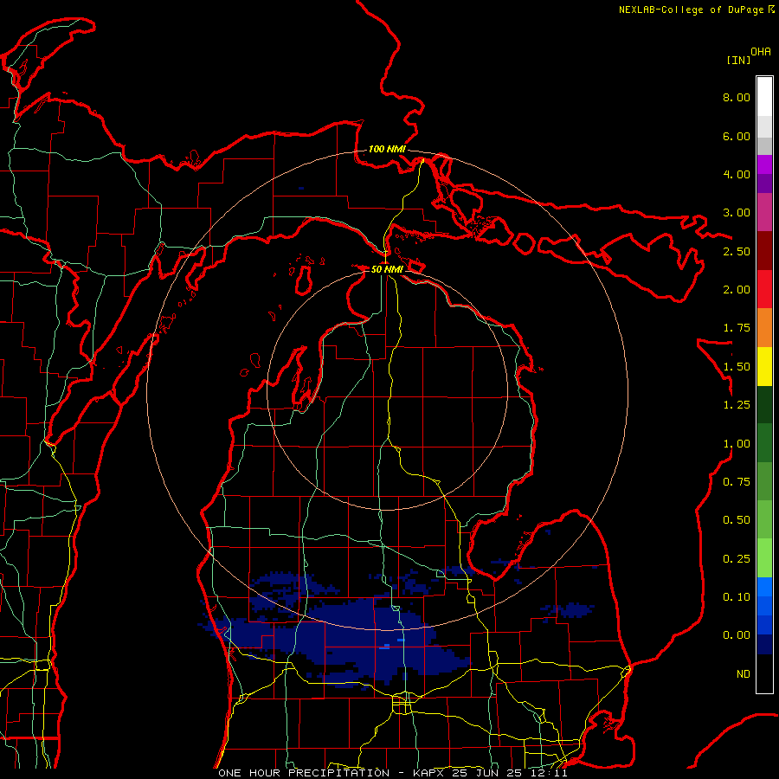Click the "0.25" legend value
The width and height of the screenshot is (779, 779).
point(737,559)
